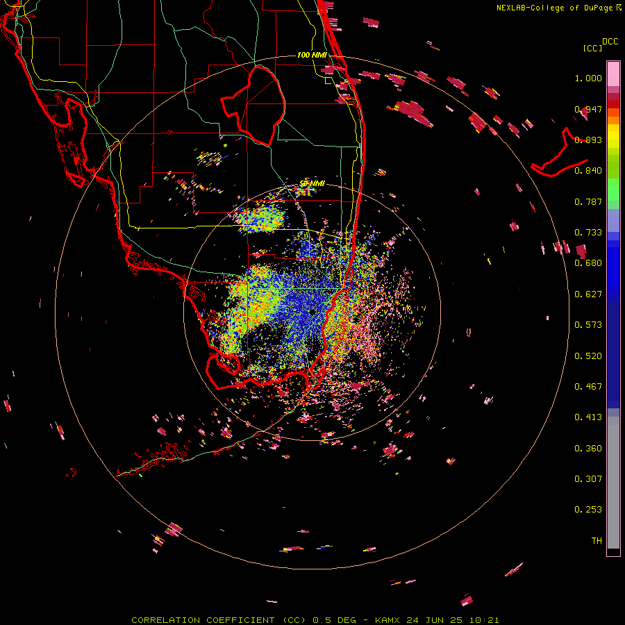Click the DCC label above the color scale
The image size is (625, 625).
pos(610,42)
